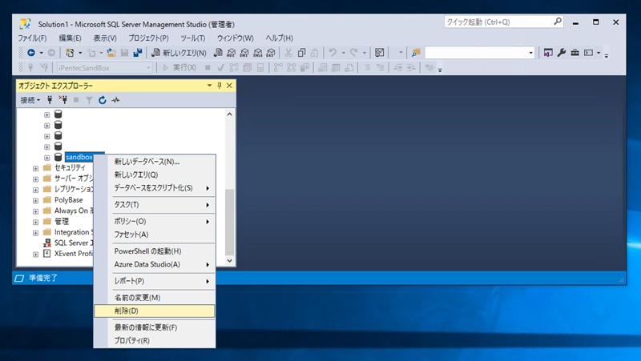The image size is (641, 361).
Task: Expand the PolyBase folder node
Action: 35,200
